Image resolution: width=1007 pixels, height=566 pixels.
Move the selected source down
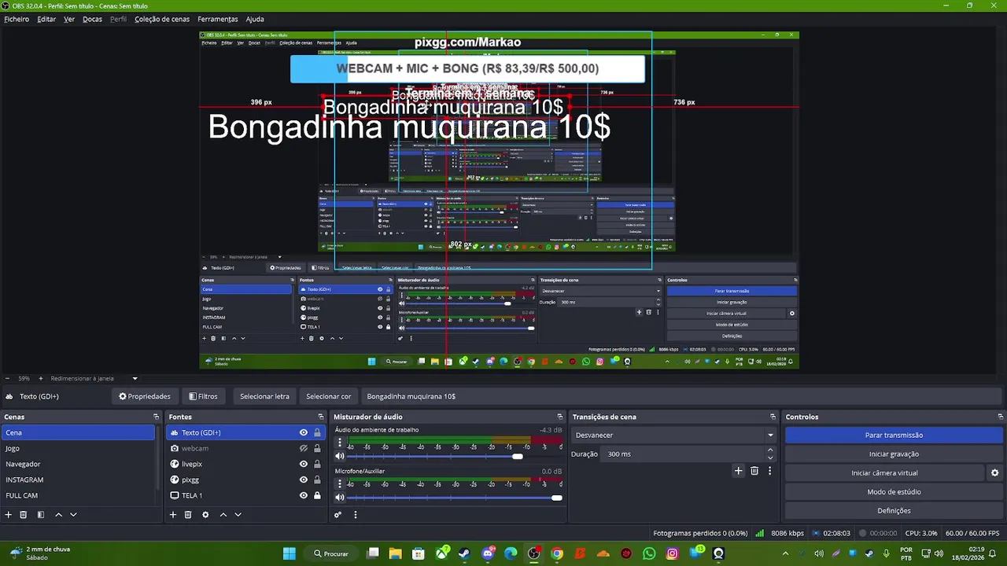pyautogui.click(x=238, y=515)
